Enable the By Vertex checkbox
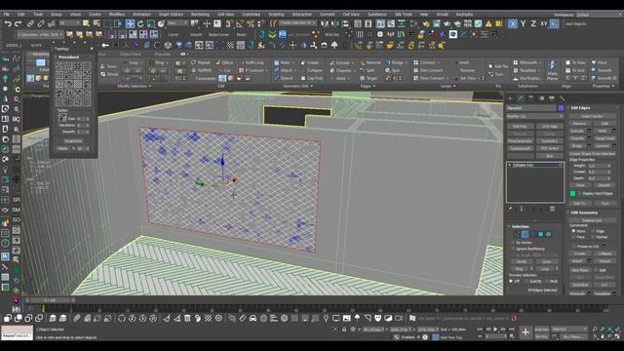Viewport: 624px width, 351px height. coord(513,243)
